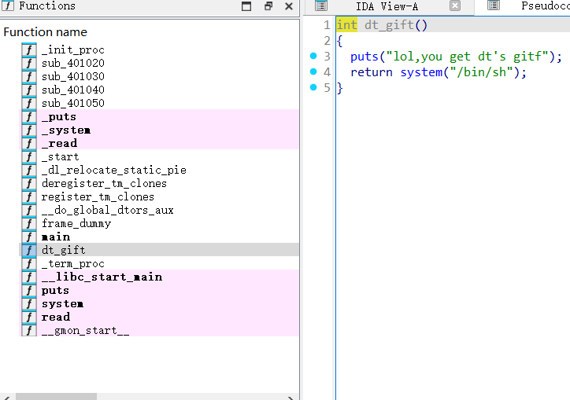Click the icon beside __gmon_start__

pyautogui.click(x=29, y=331)
